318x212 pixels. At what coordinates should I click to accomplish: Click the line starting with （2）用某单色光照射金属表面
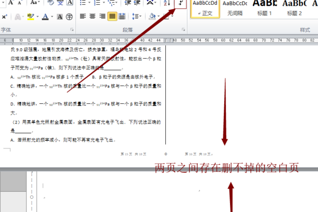coord(86,122)
